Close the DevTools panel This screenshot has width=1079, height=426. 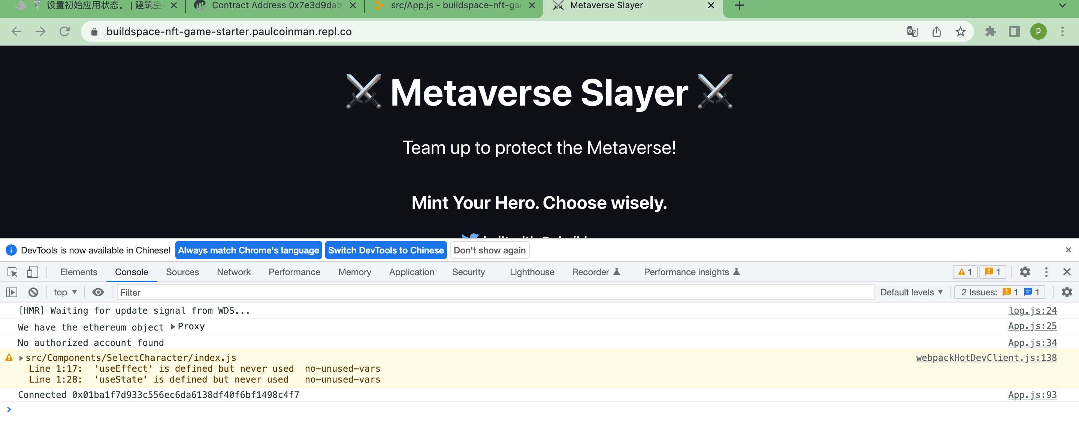(1067, 272)
